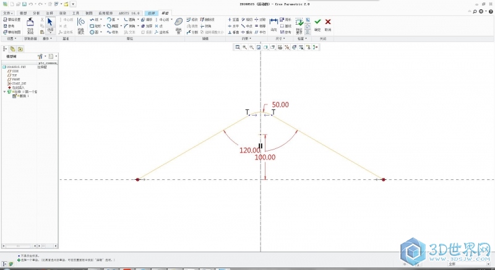Expand the Dimension (尺寸) group dropdown
The width and height of the screenshot is (495, 270).
(280, 39)
